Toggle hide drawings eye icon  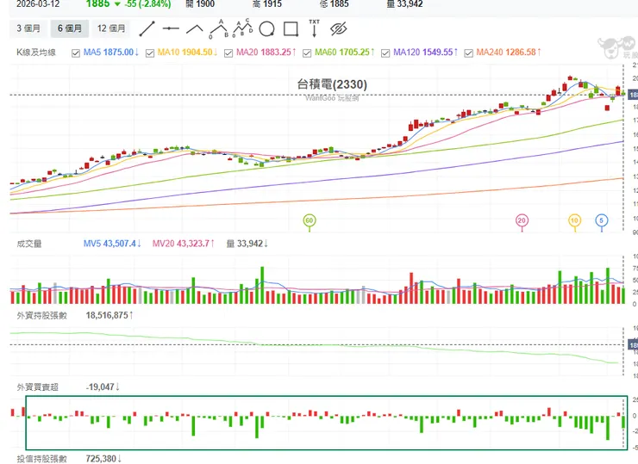click(339, 29)
